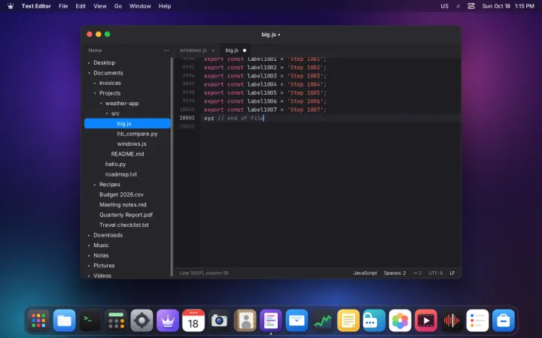Close the windows.js tab
The width and height of the screenshot is (542, 338).
click(213, 50)
